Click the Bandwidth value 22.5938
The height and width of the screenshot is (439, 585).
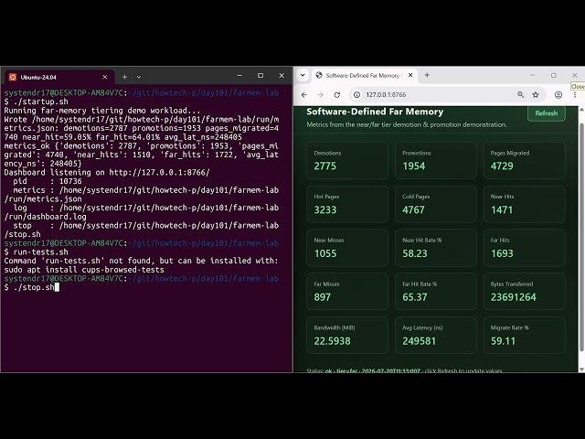[332, 341]
